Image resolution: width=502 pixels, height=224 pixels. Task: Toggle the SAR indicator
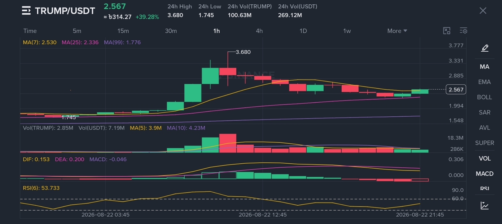[x=485, y=112]
